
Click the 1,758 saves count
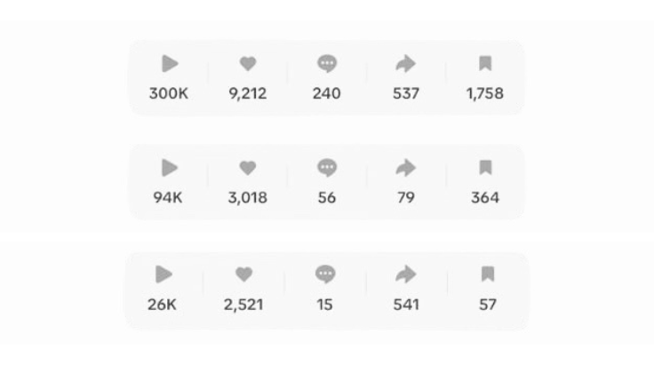click(484, 93)
